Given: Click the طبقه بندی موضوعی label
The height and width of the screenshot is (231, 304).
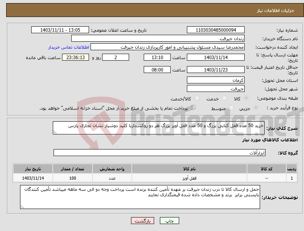Looking at the screenshot, I should tap(277, 98).
